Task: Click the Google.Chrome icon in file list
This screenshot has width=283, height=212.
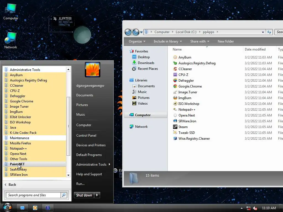Action: click(x=175, y=86)
